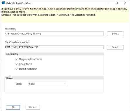Toggle the Orient faces checkbox

17,64
